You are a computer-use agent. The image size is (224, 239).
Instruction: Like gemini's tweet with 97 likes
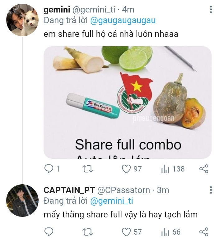126,169
